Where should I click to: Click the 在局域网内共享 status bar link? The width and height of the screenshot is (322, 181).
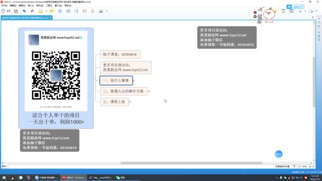[282, 167]
